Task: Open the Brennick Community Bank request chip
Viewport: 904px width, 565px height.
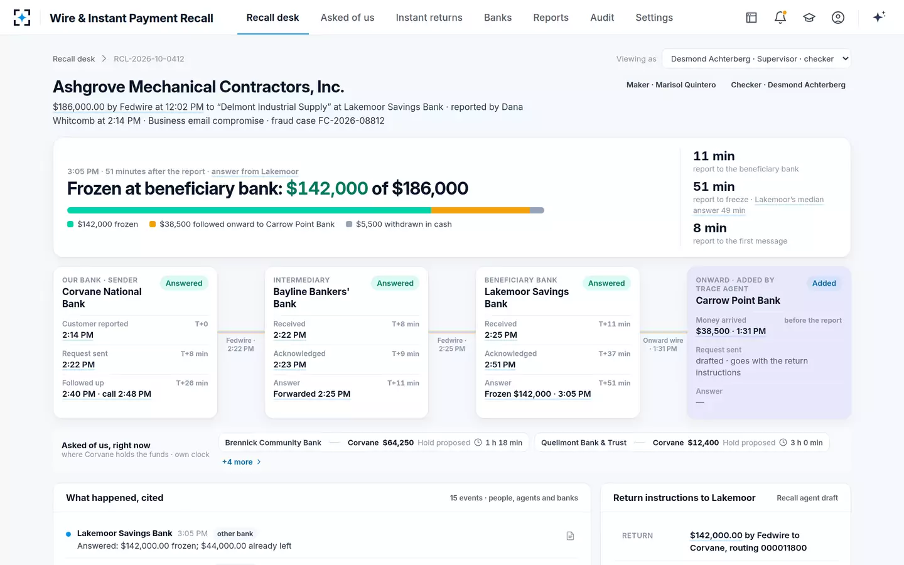Action: click(374, 443)
